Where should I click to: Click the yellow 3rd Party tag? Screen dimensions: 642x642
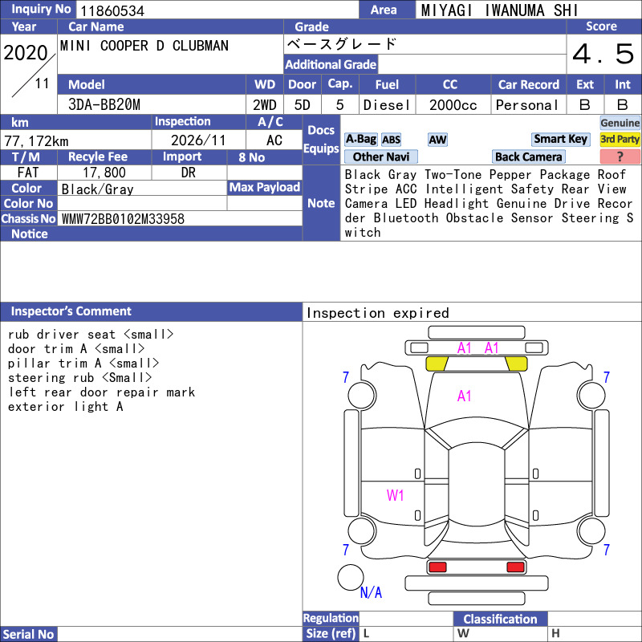(x=620, y=139)
